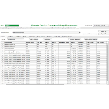Select scenario nominal_power_1100000_Capa_Max_1200000
Viewport: 109px width, 109px height.
(x=15, y=56)
